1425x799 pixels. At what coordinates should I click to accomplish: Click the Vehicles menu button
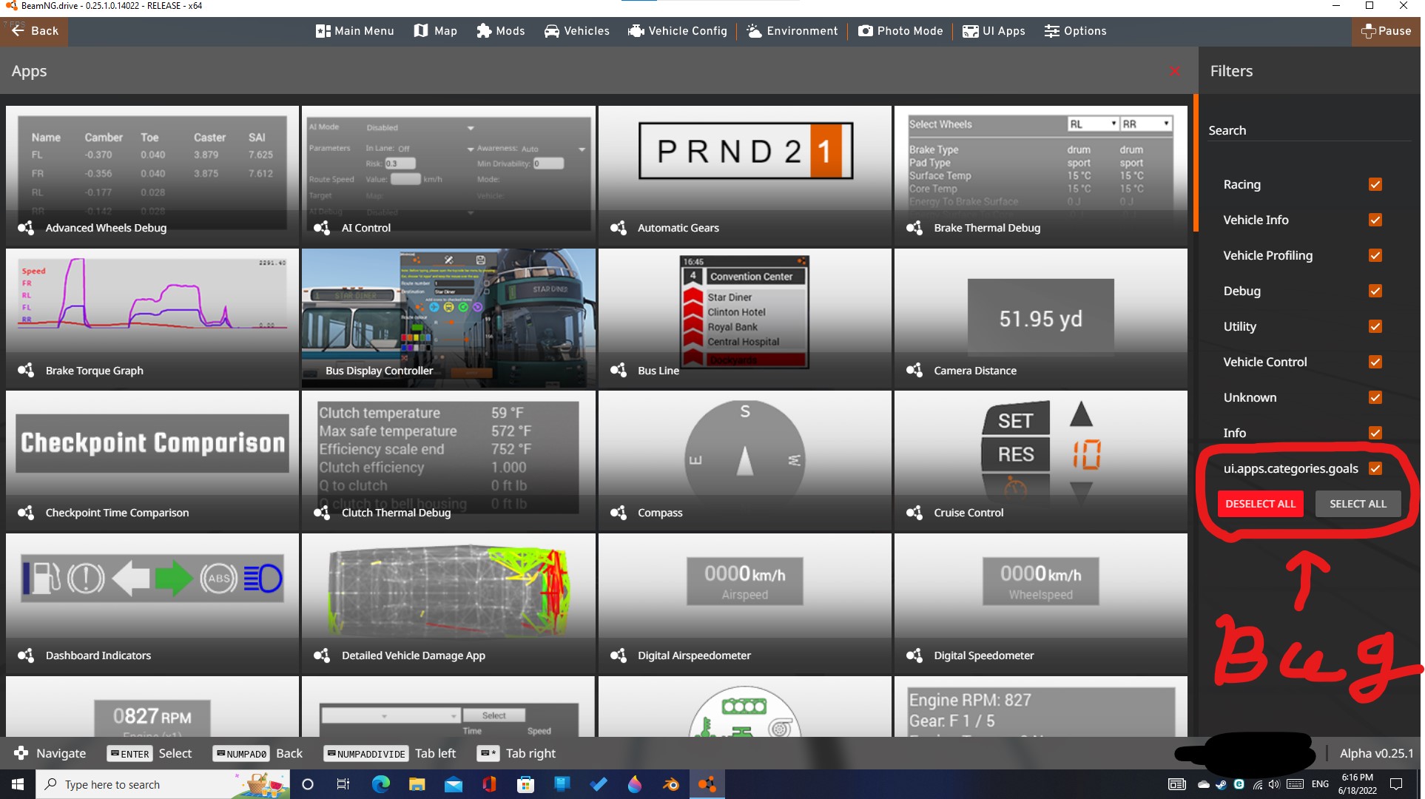tap(577, 31)
